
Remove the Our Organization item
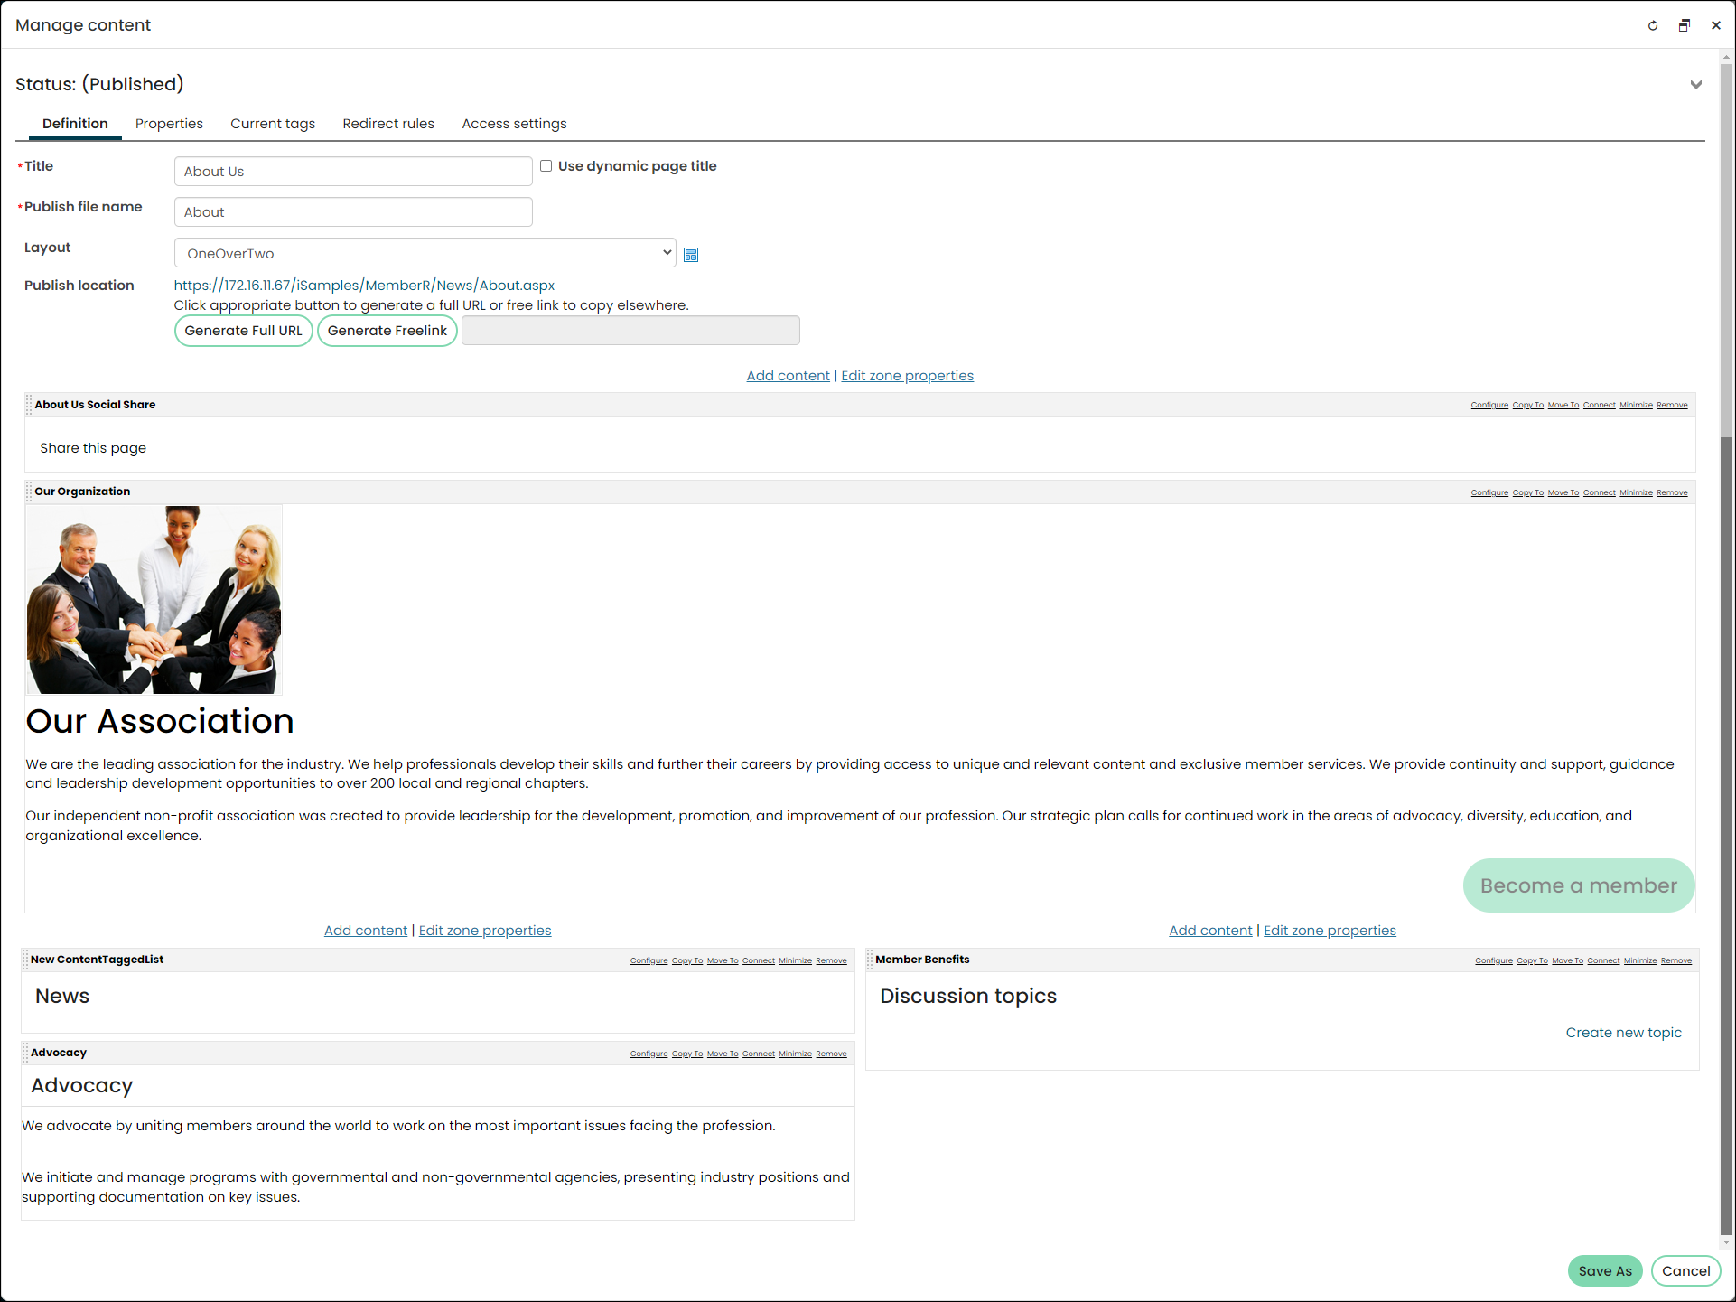[1673, 492]
